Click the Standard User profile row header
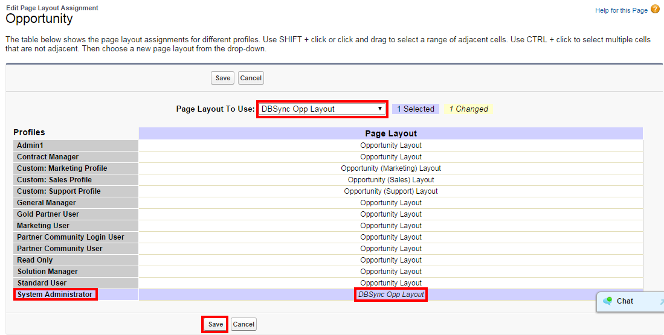Viewport: 664px width, 335px height. pos(42,283)
